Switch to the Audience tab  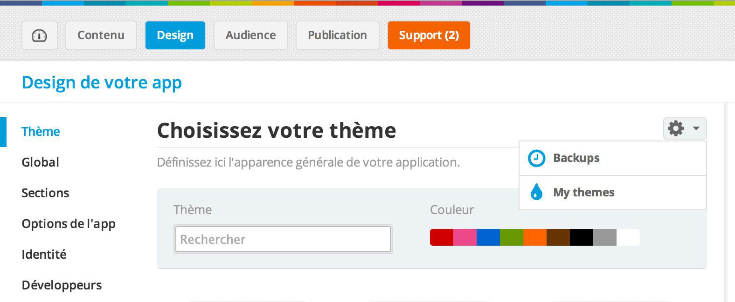[250, 35]
